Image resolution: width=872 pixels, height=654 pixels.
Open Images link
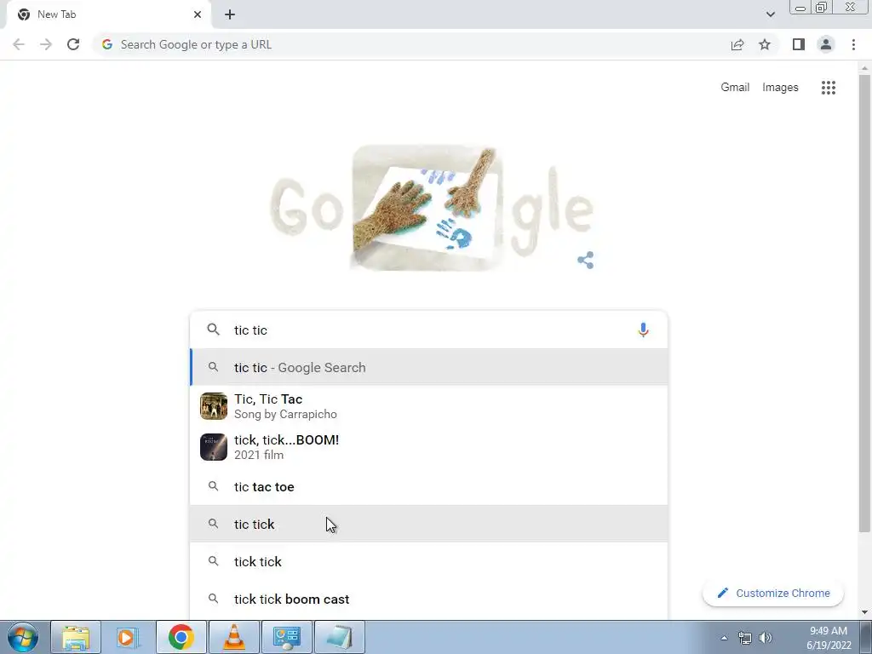pos(780,88)
